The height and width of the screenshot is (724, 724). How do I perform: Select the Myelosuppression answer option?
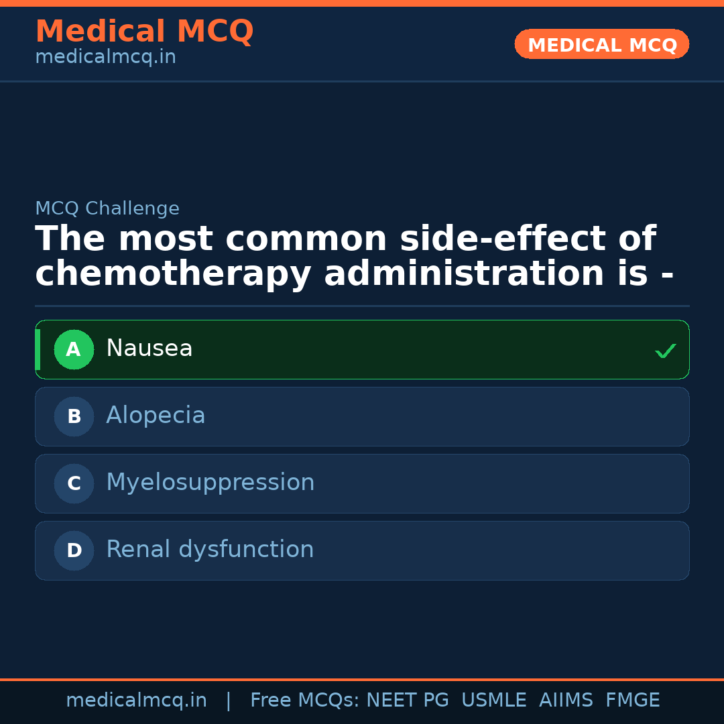coord(362,483)
